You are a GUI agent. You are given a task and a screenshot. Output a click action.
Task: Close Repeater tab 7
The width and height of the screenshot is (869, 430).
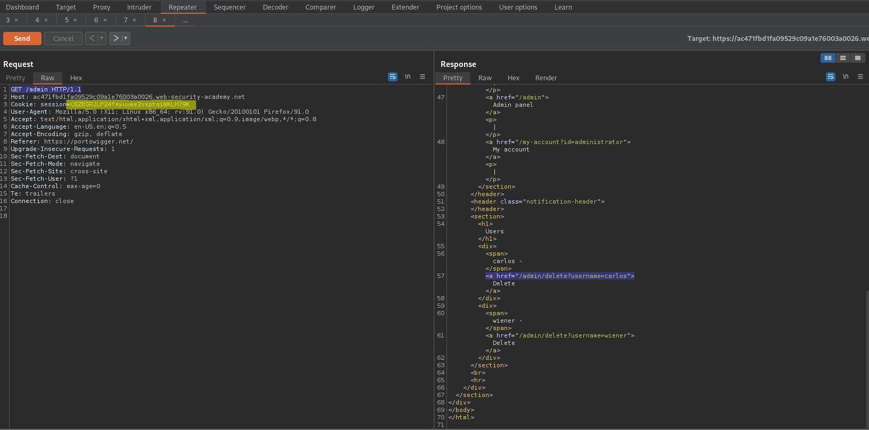tap(134, 20)
